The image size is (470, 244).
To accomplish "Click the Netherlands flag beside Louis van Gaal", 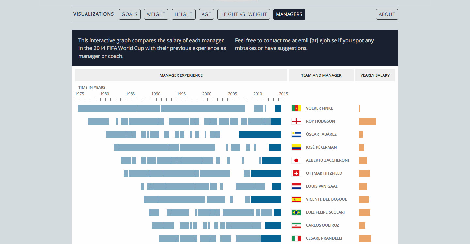I will click(296, 186).
